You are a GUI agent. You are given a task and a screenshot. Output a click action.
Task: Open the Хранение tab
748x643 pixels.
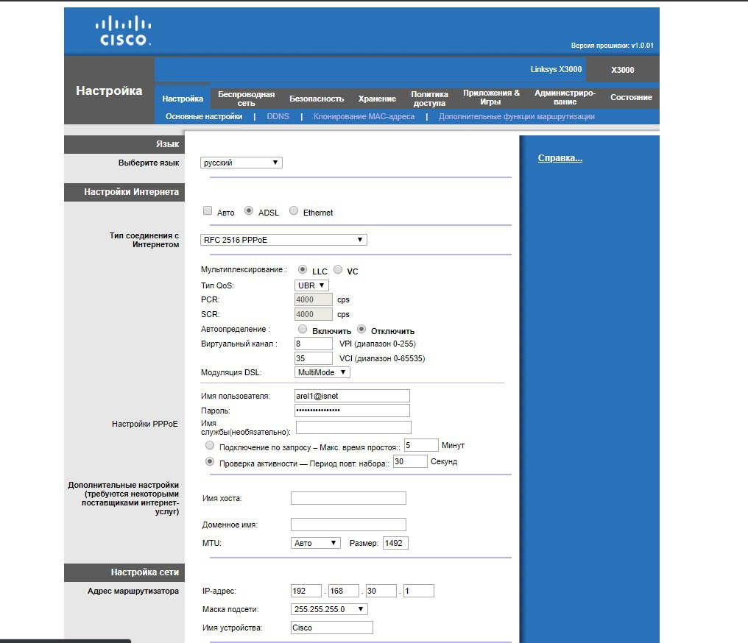tap(378, 99)
